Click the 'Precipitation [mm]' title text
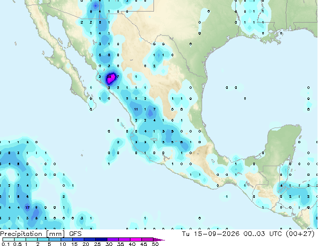Screen dimensions: 318x246 33,234
